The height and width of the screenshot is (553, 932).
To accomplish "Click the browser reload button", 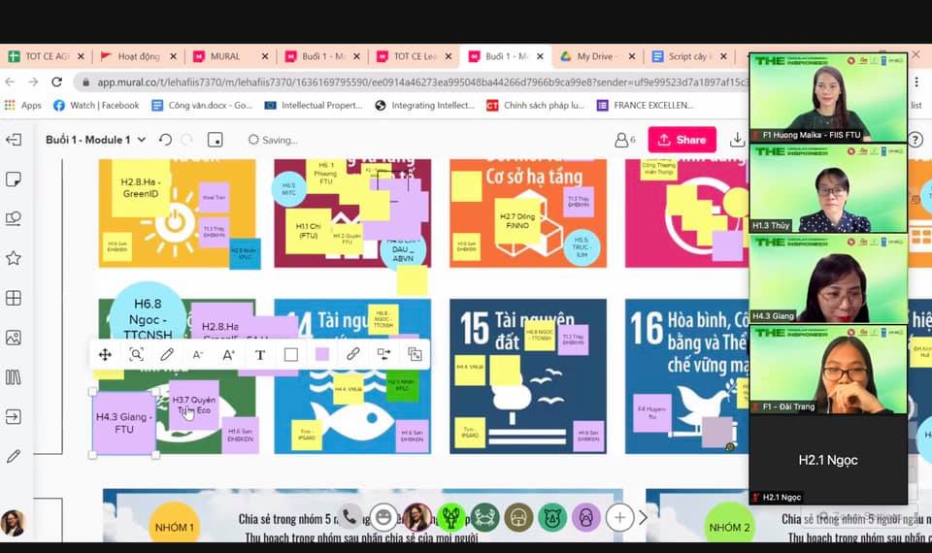I will point(56,81).
